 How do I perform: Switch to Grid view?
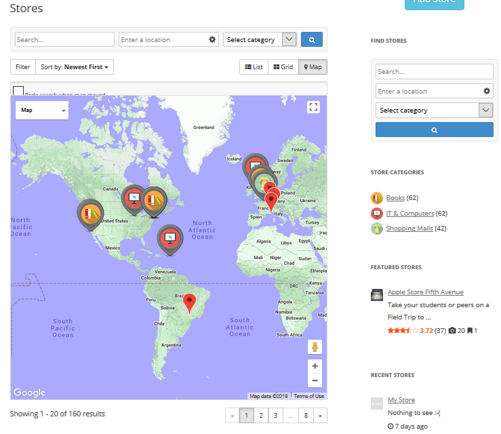(283, 67)
